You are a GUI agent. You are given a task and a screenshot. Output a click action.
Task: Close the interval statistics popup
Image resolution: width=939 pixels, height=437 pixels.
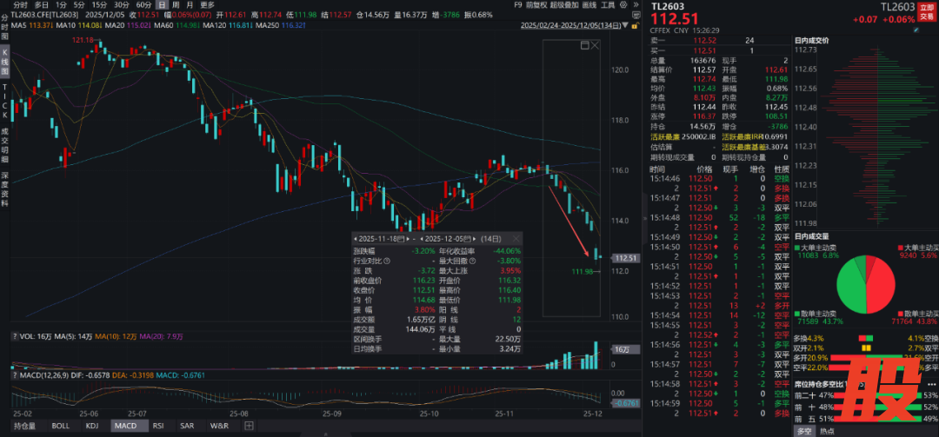[518, 237]
